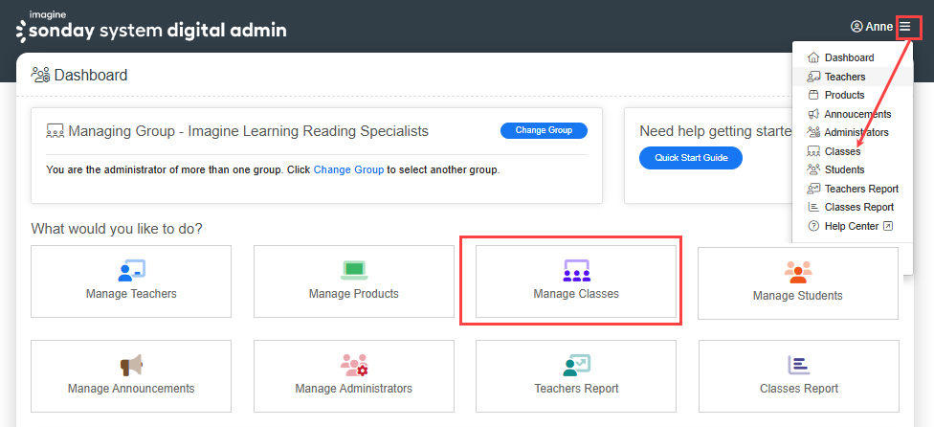934x427 pixels.
Task: Open the Manage Teachers tile
Action: click(x=131, y=281)
